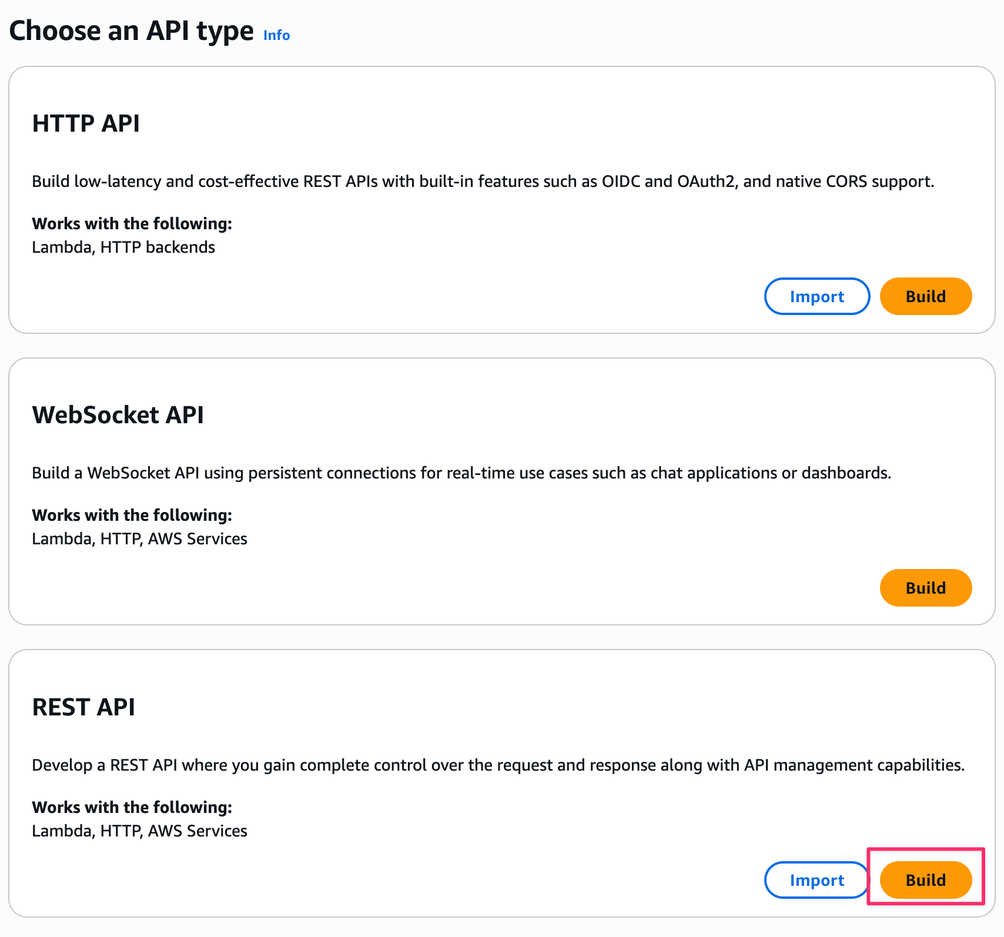Click the HTTP API low-latency description text
The width and height of the screenshot is (1004, 937).
click(482, 181)
